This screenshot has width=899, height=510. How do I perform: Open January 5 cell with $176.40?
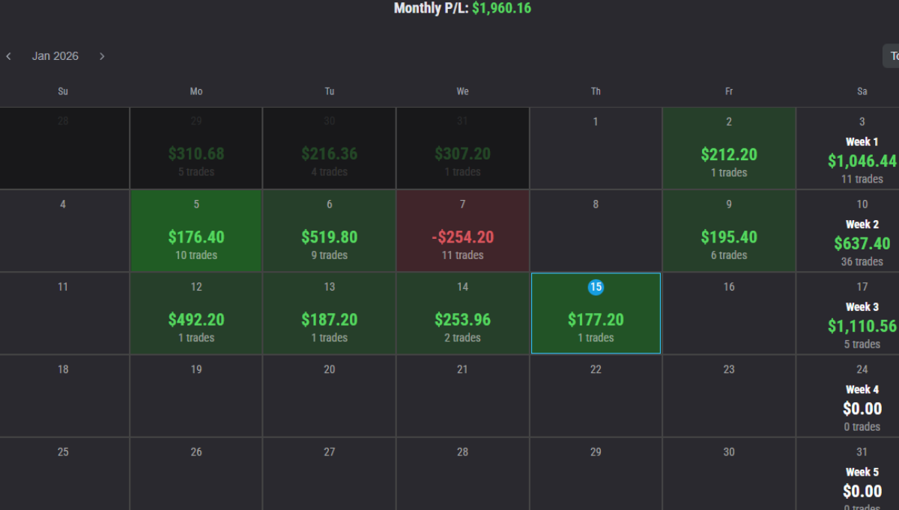point(196,231)
